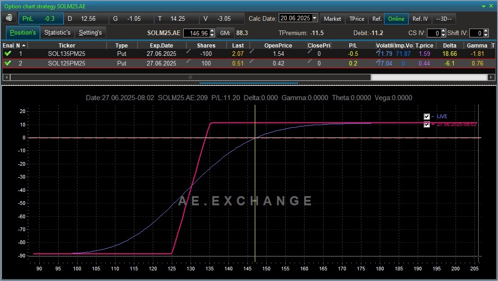The height and width of the screenshot is (281, 498).
Task: Click the AE application icon at top left
Action: [9, 18]
